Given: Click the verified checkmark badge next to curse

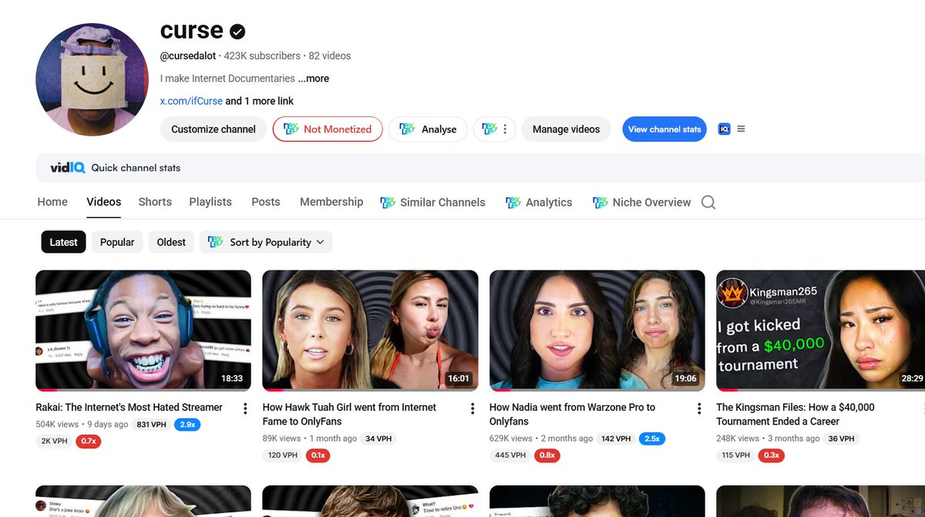Looking at the screenshot, I should (238, 32).
